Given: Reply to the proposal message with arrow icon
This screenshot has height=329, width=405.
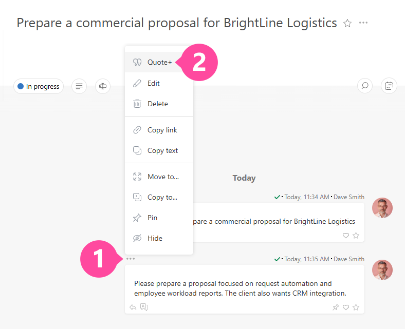Looking at the screenshot, I should [x=133, y=307].
